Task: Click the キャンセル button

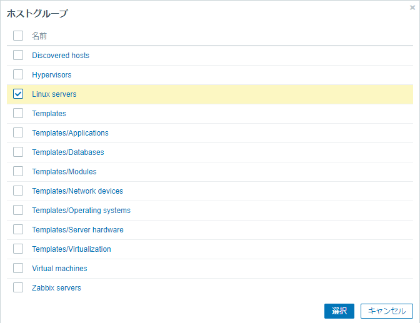Action: coord(386,311)
